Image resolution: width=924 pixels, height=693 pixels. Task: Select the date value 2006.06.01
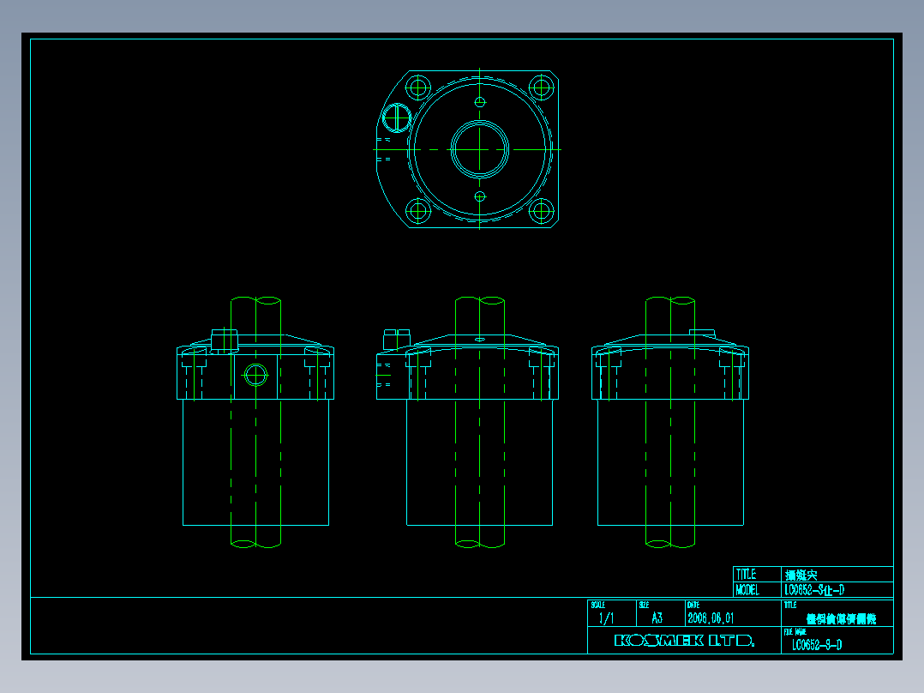711,618
